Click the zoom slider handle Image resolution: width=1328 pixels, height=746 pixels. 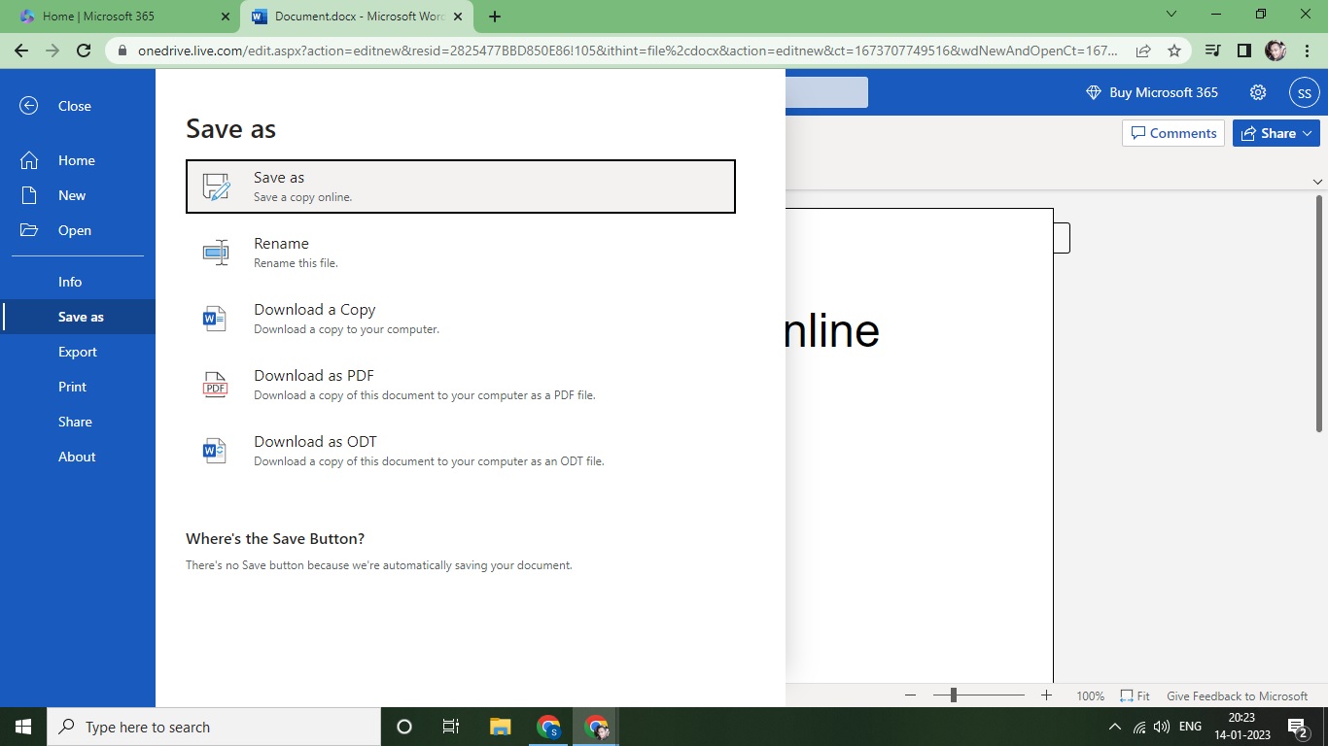954,695
